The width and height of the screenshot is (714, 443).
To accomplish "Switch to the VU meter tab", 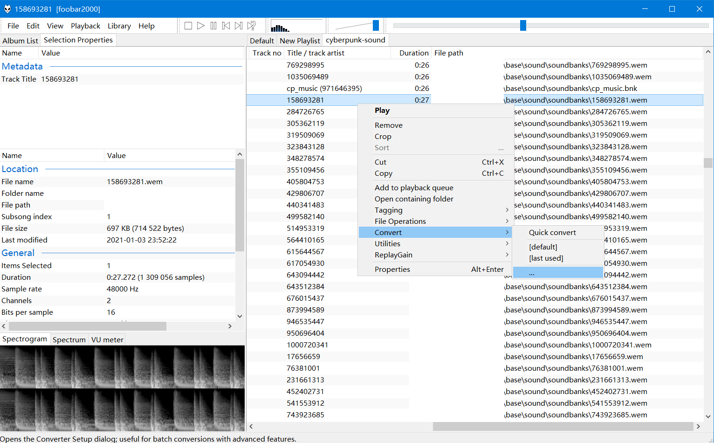I will tap(107, 339).
